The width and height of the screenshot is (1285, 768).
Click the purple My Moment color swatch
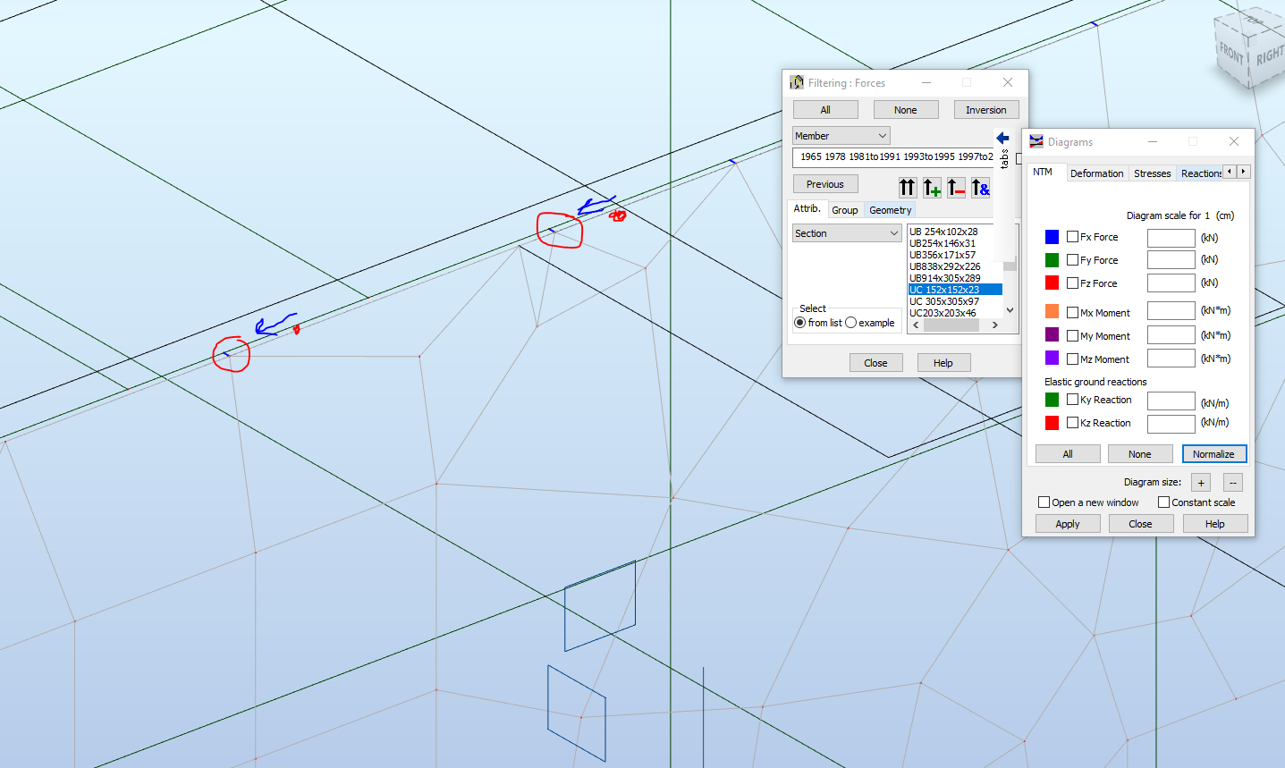1052,335
